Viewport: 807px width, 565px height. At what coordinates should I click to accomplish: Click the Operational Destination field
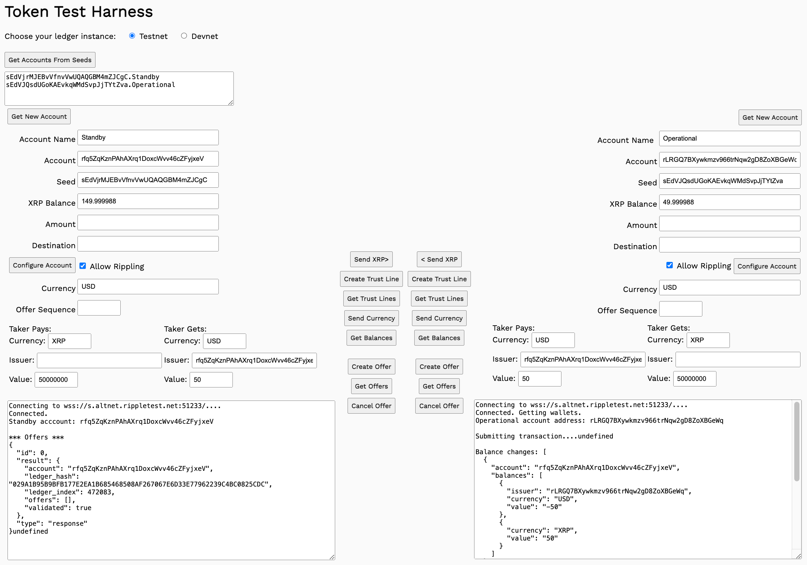[x=729, y=245]
